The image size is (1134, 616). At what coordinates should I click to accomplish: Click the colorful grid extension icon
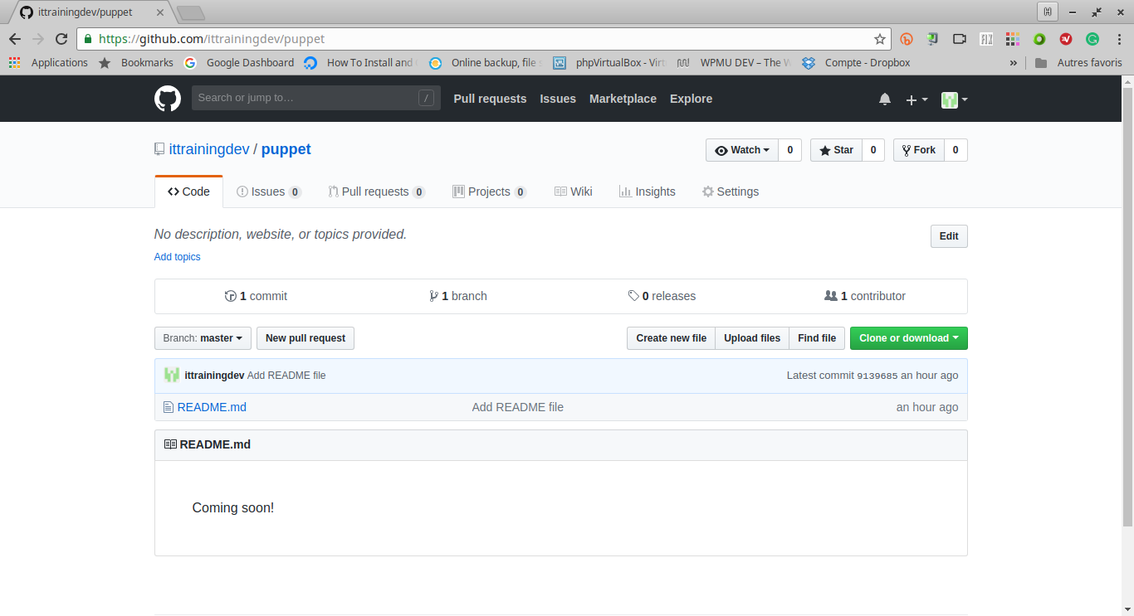[x=1012, y=39]
